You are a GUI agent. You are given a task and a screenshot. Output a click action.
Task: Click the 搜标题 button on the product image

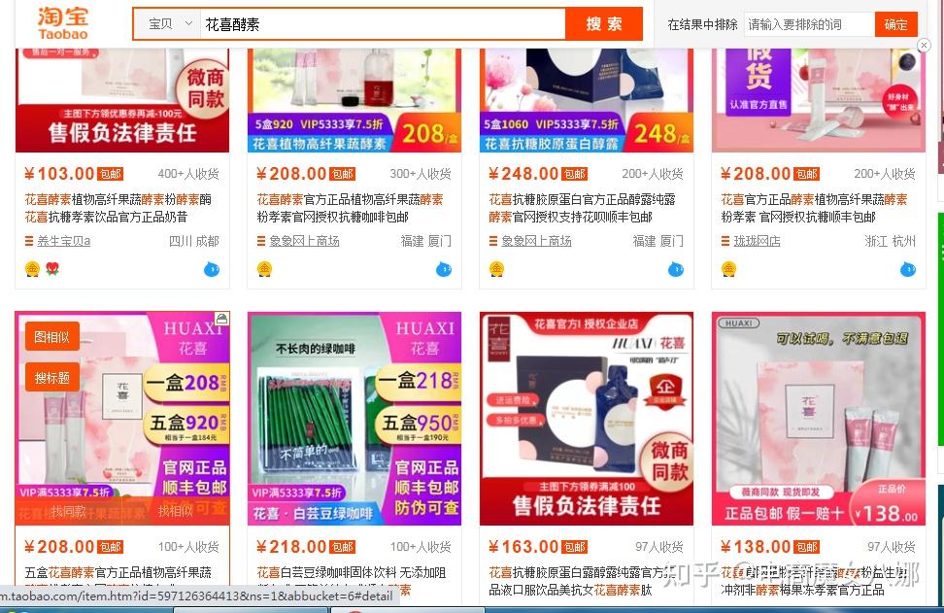point(51,378)
